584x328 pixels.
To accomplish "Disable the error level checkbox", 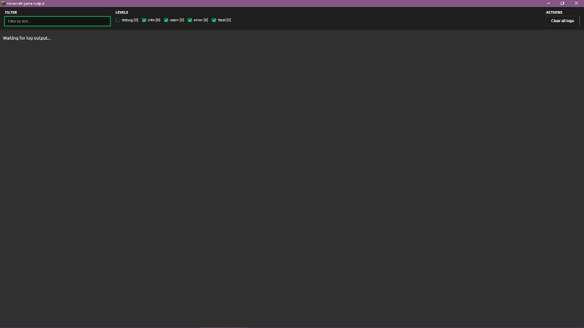I will 190,20.
